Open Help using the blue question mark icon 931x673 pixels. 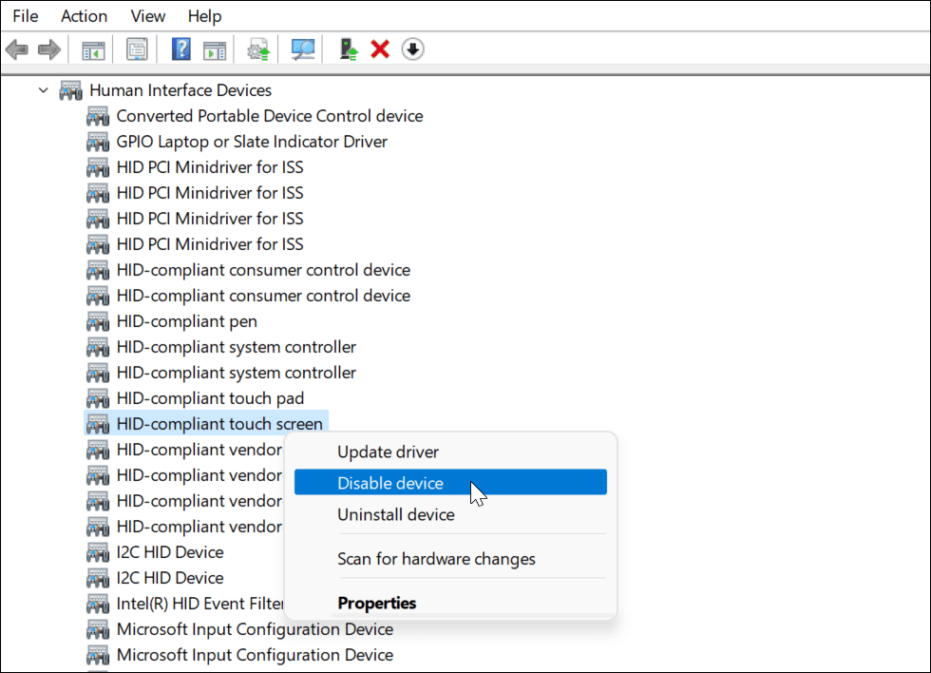180,48
